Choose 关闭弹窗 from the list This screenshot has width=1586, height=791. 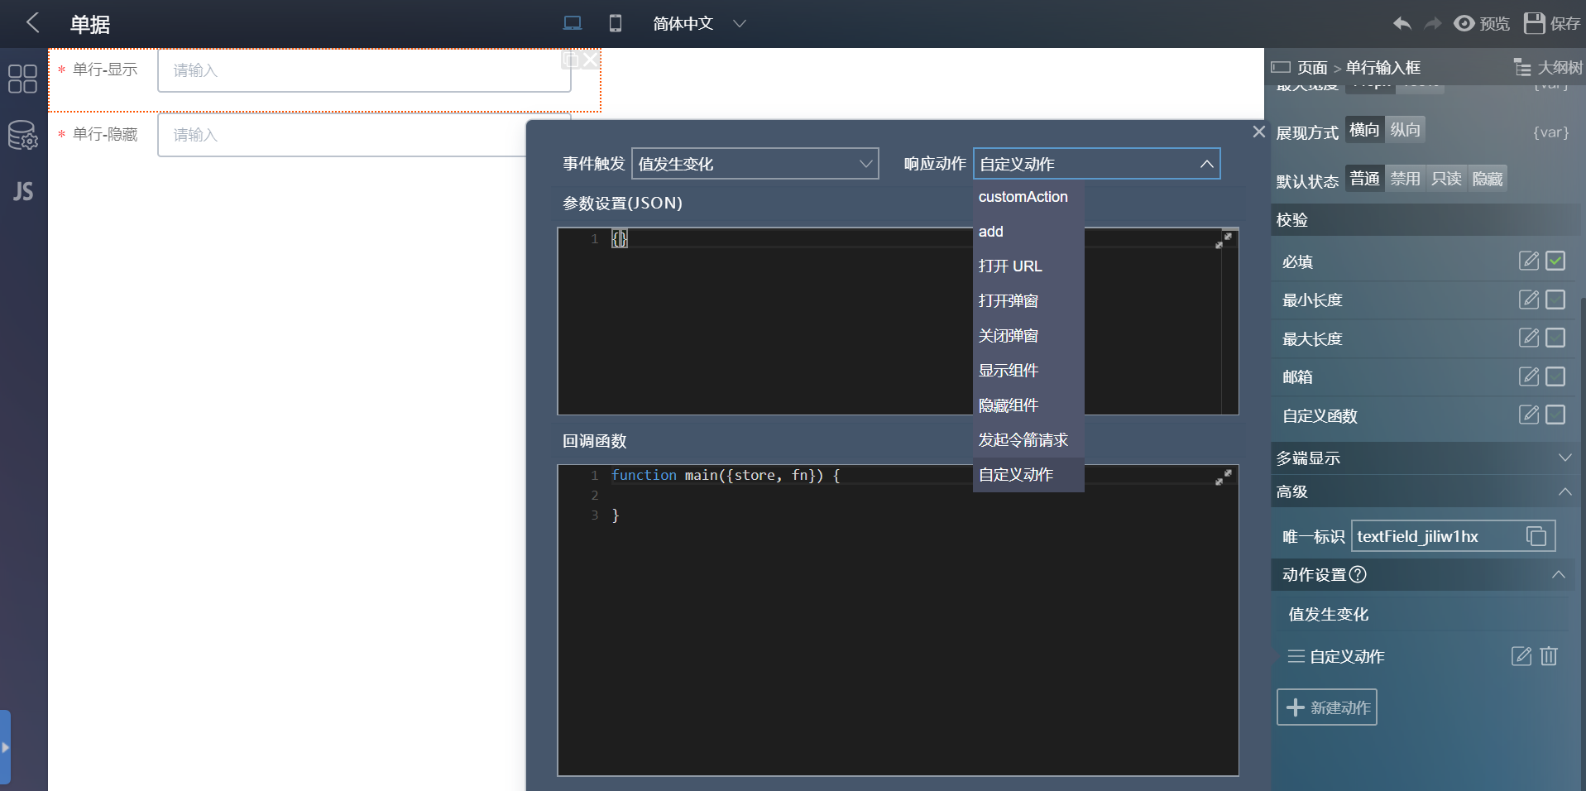coord(1028,336)
